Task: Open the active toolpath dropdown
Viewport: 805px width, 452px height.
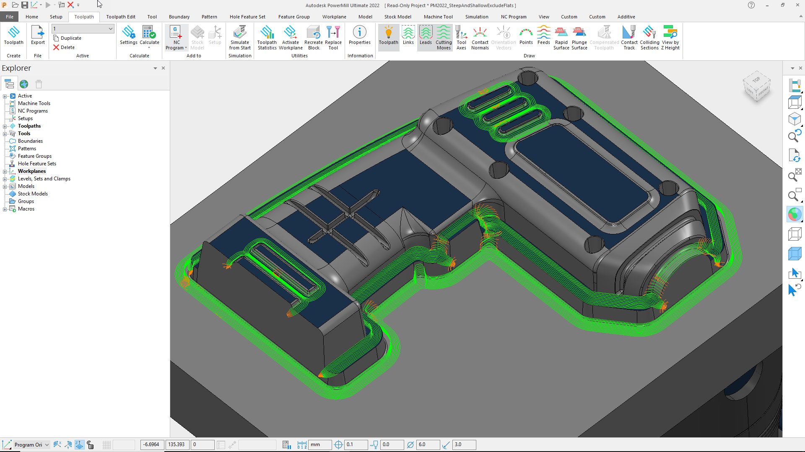Action: pyautogui.click(x=110, y=29)
